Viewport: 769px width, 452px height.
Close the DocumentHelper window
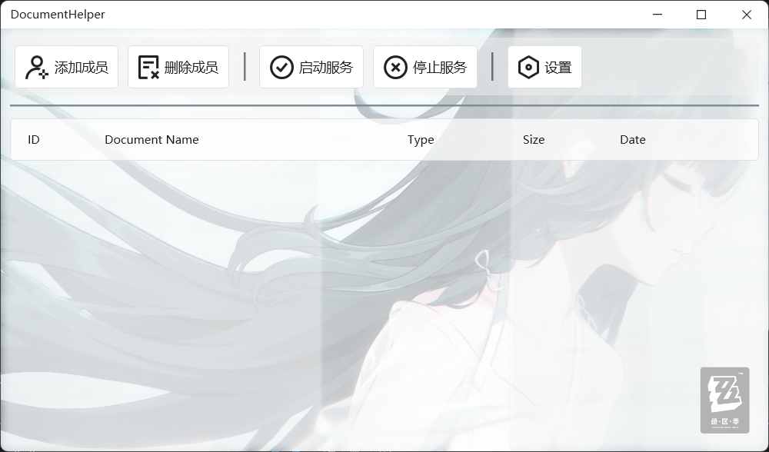click(x=746, y=15)
